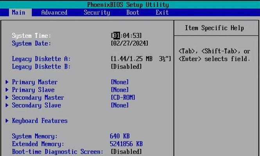Open the Secondary Slave entry
260x156 pixels.
pos(36,105)
